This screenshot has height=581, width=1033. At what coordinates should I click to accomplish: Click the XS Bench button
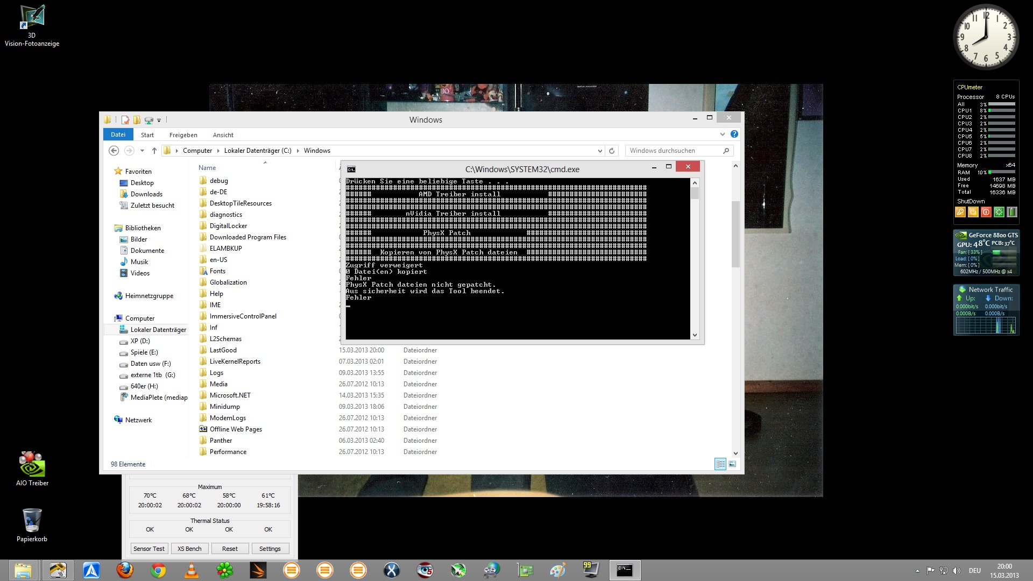189,549
